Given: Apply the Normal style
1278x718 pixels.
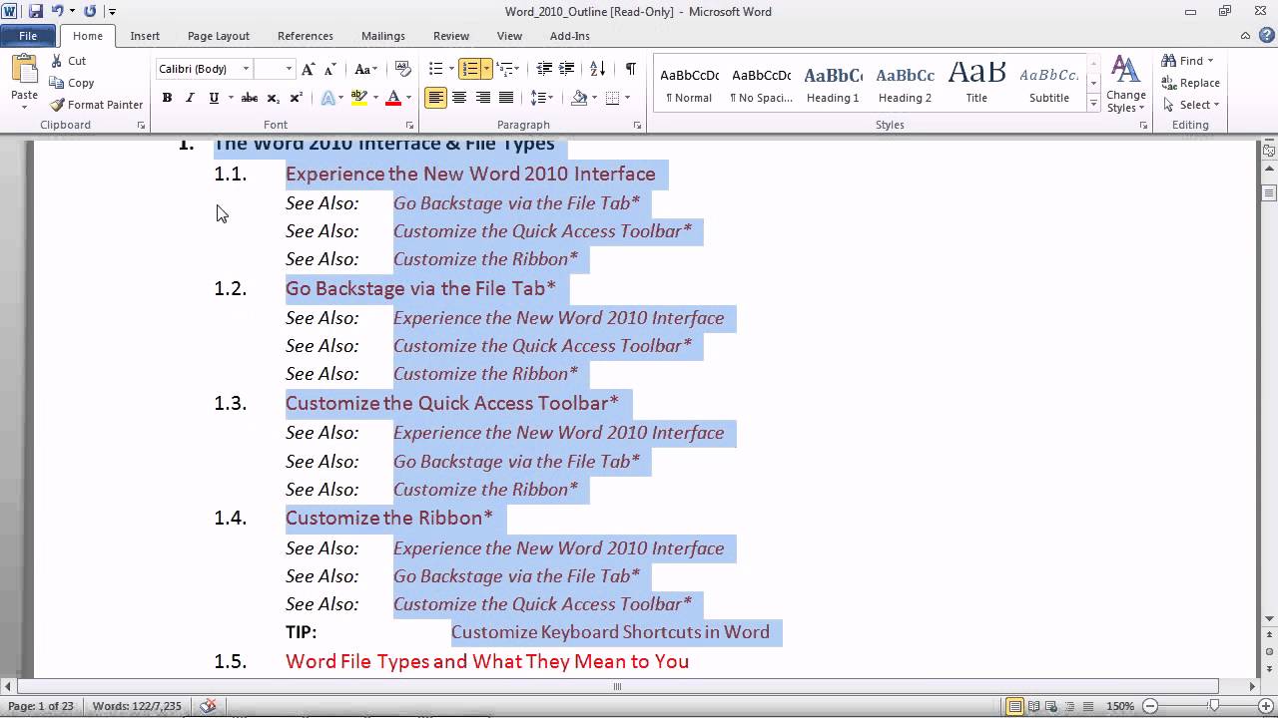Looking at the screenshot, I should (x=689, y=84).
